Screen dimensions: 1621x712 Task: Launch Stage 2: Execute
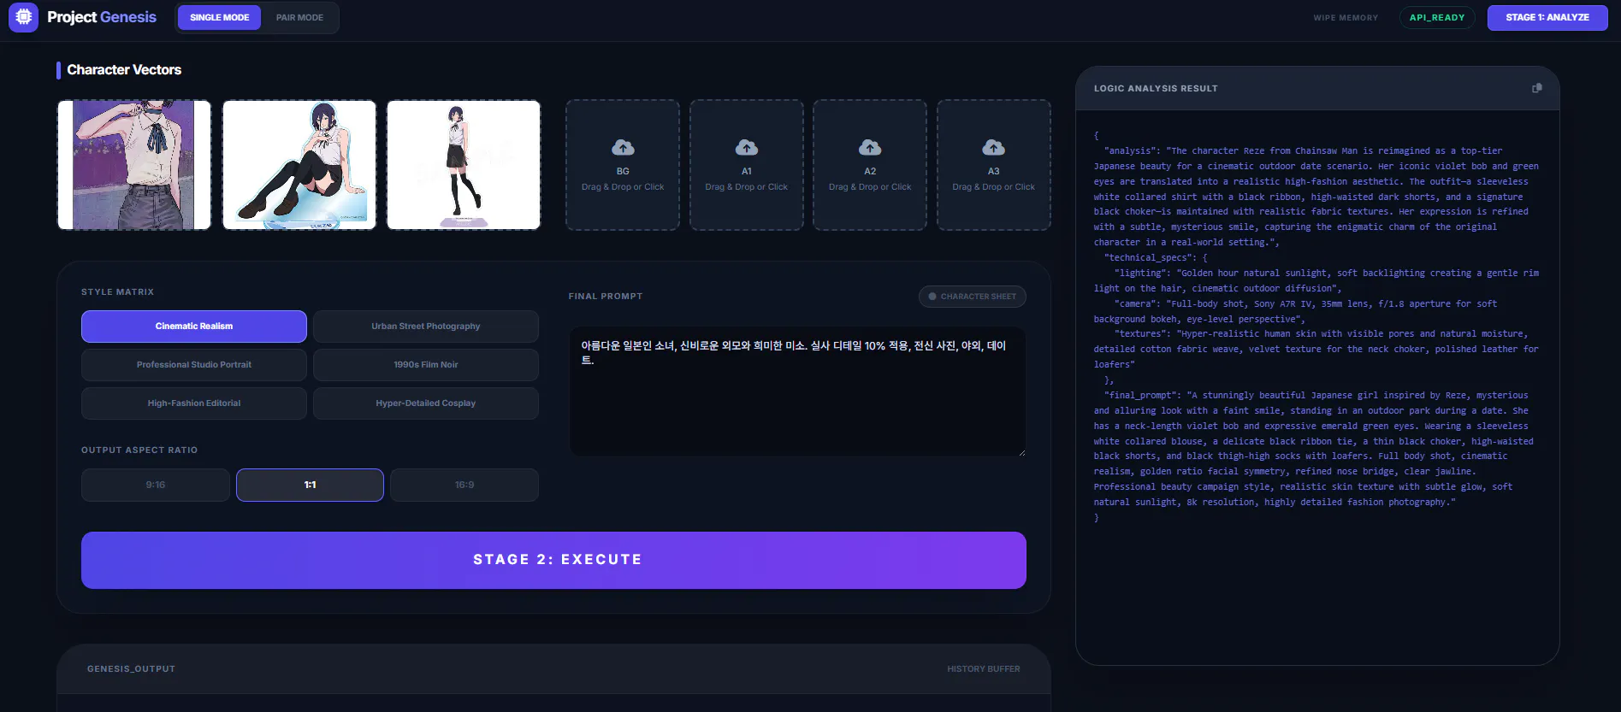(x=553, y=560)
